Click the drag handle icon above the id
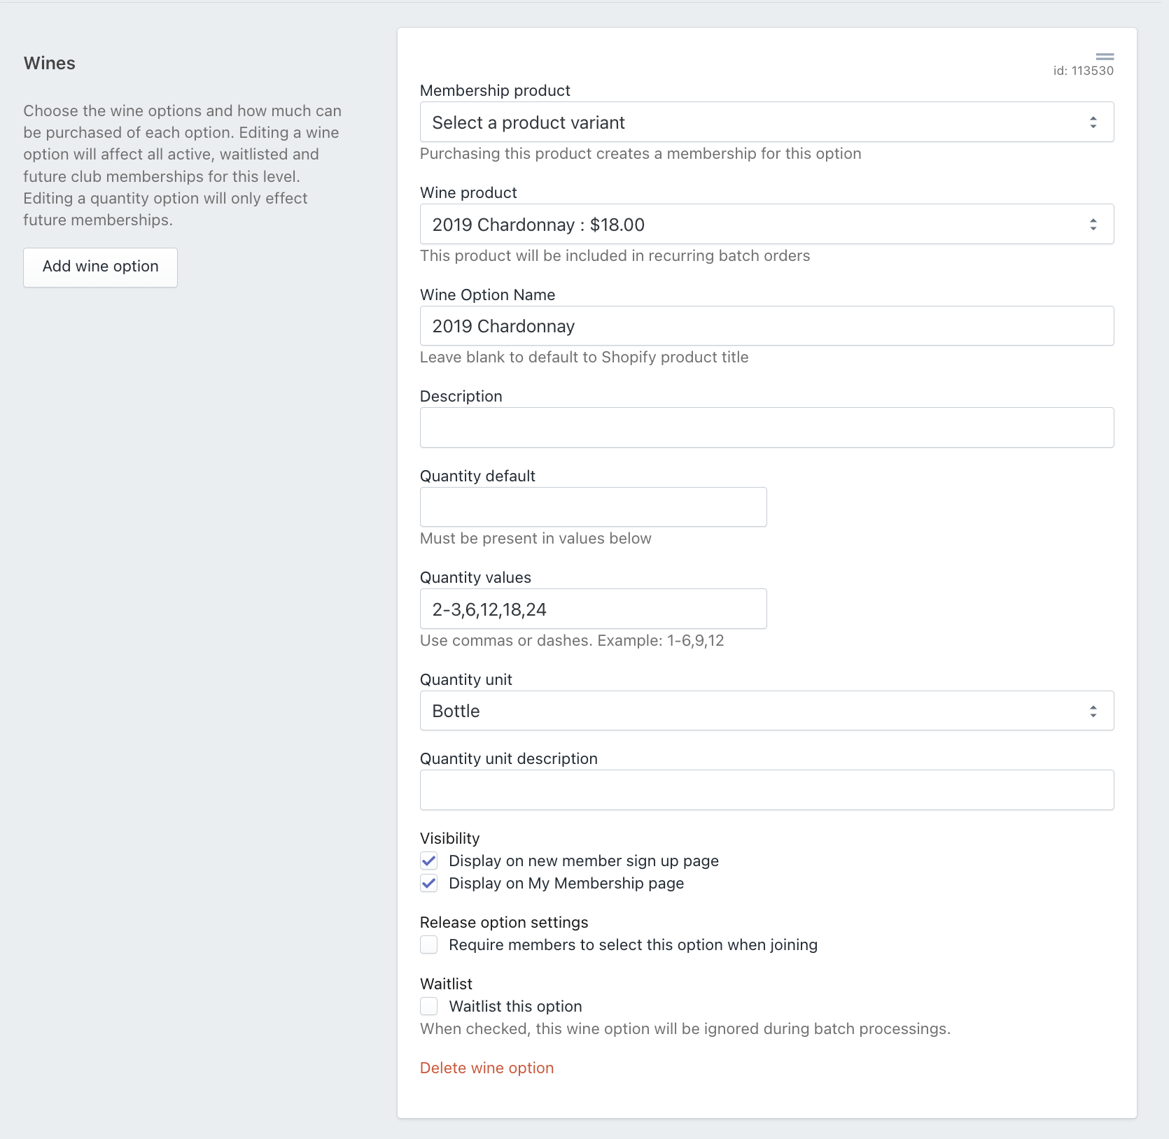 coord(1105,57)
